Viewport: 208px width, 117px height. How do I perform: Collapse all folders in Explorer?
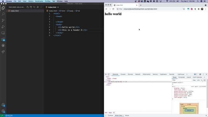[38, 7]
